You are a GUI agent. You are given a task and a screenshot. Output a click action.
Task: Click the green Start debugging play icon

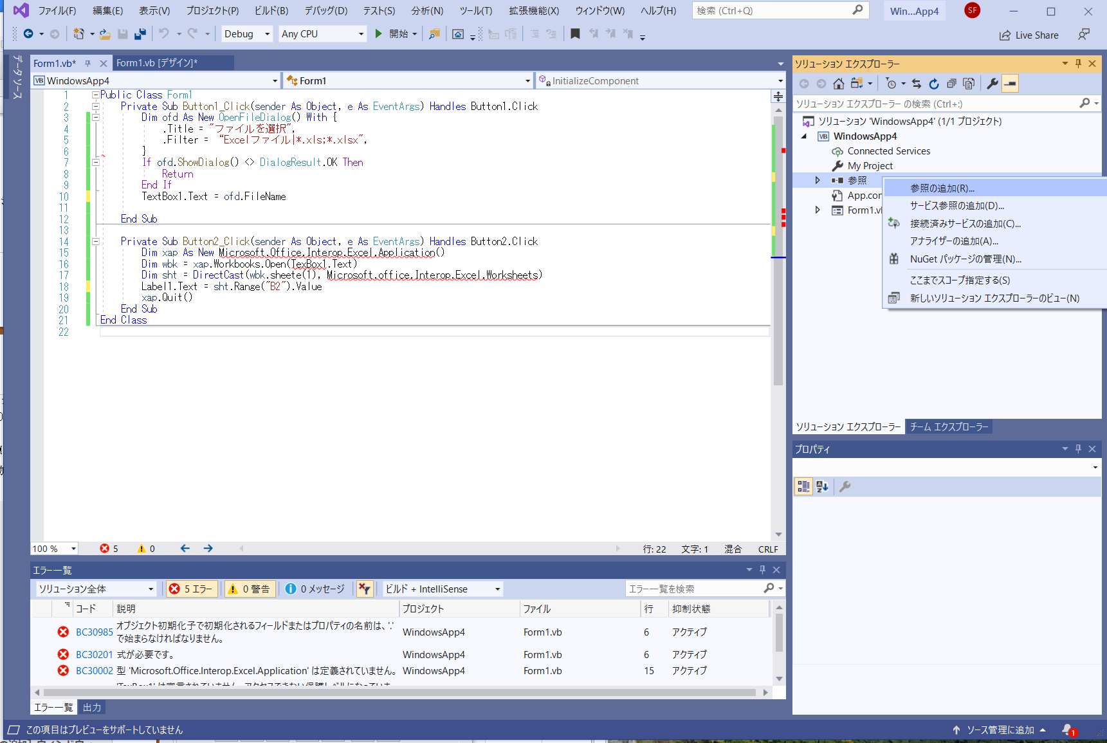(379, 34)
